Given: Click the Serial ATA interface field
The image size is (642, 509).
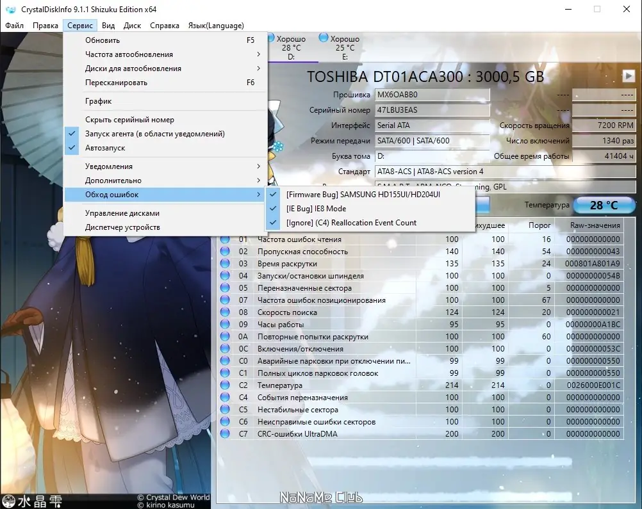Looking at the screenshot, I should tap(432, 125).
